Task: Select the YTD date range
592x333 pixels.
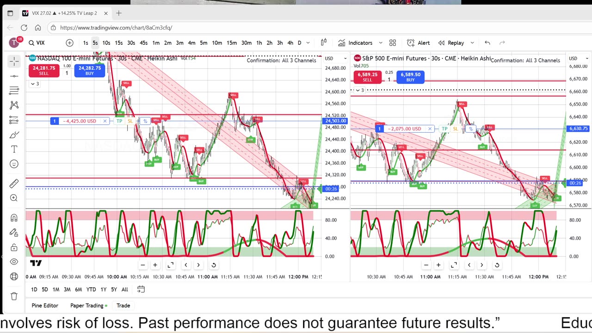Action: 91,290
